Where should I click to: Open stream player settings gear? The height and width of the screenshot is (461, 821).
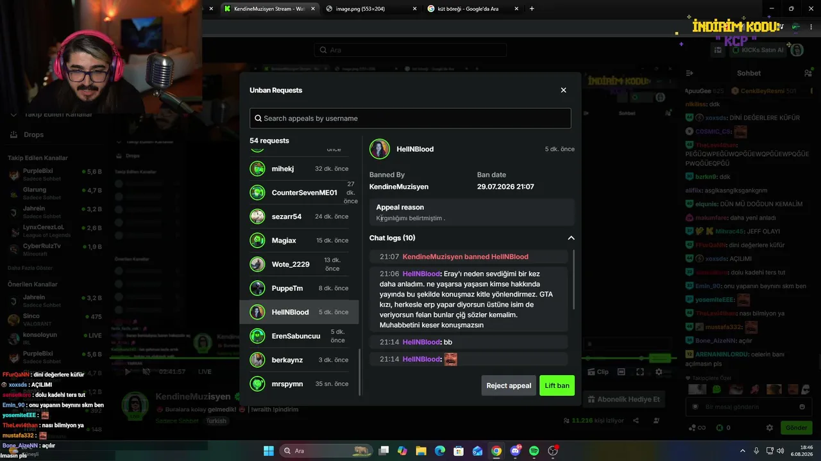659,372
